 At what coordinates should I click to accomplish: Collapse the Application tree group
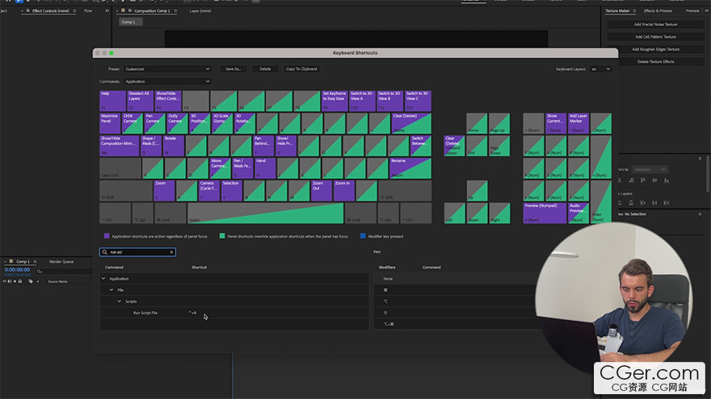[x=103, y=279]
